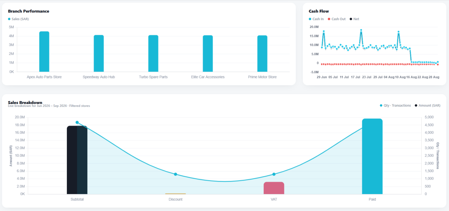Hide the Cash In series via legend
Viewport: 449px width, 211px height.
pyautogui.click(x=316, y=19)
